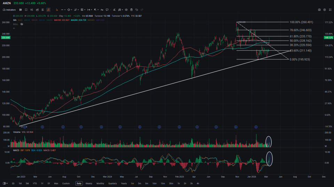Select the square frame tool icon
334x187 pixels.
(x=26, y=10)
